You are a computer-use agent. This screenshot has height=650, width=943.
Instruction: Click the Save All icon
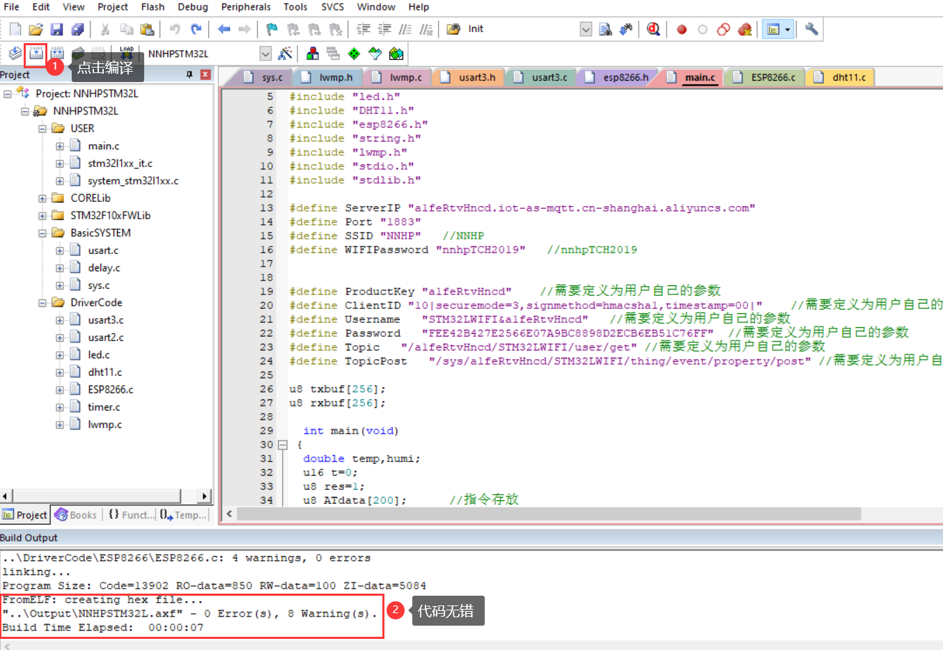coord(78,29)
